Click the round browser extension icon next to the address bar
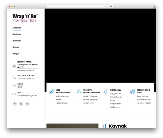 (111, 6)
